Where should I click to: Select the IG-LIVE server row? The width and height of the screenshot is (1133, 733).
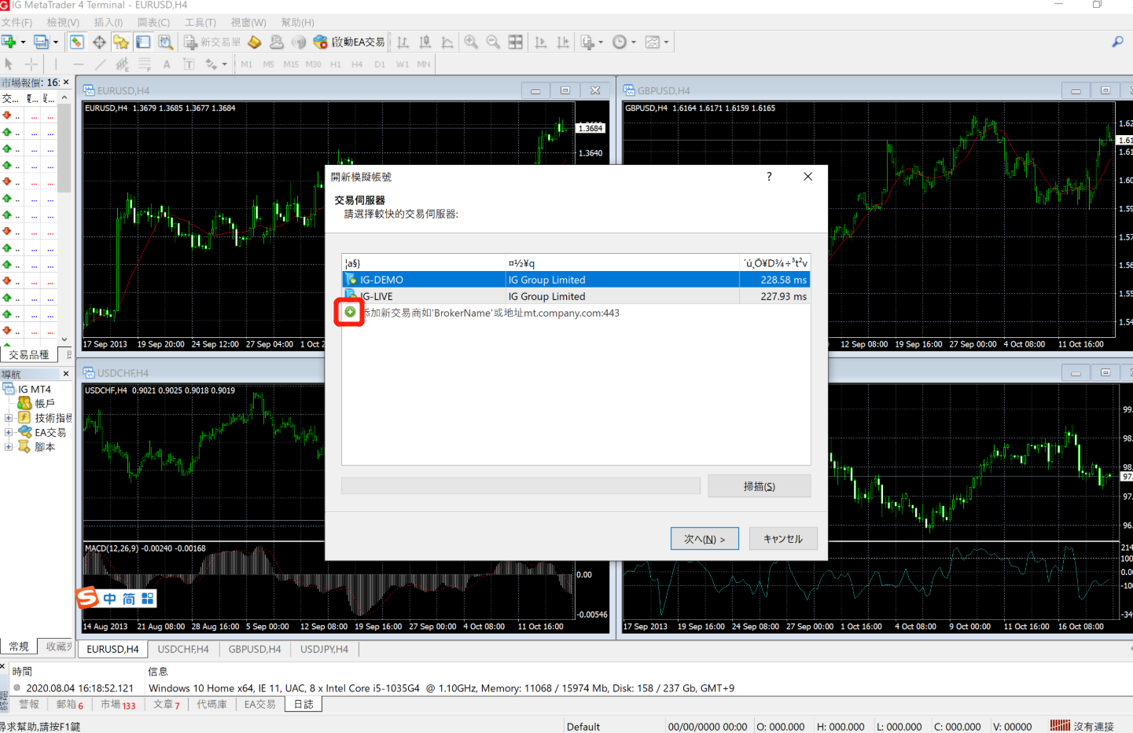[576, 296]
